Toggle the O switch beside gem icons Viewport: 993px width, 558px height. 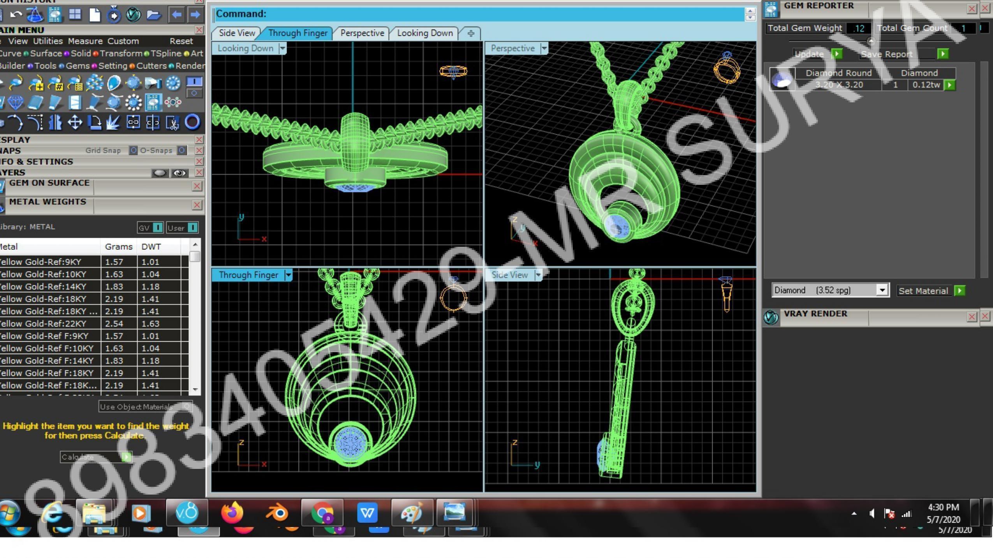194,93
